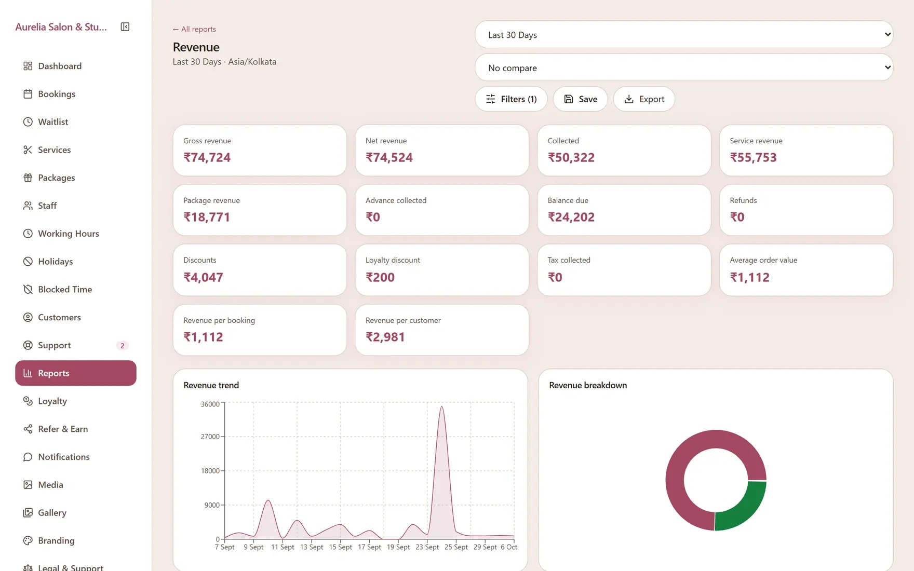Image resolution: width=914 pixels, height=571 pixels.
Task: Click the Waitlist clock icon
Action: click(28, 122)
